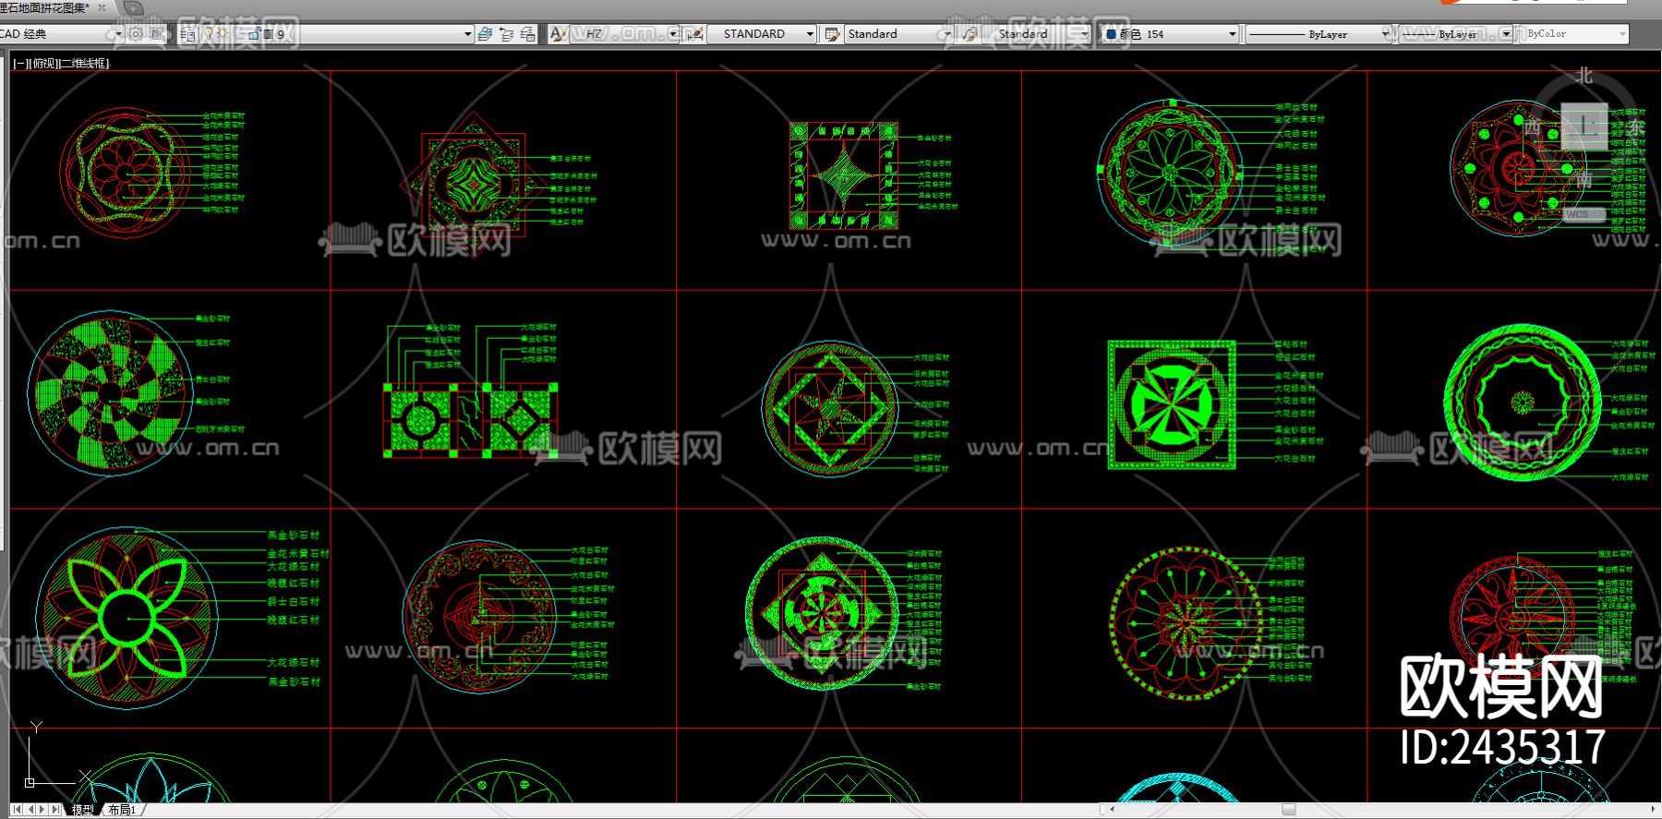Click next layout tab arrow
The height and width of the screenshot is (819, 1662).
(42, 810)
